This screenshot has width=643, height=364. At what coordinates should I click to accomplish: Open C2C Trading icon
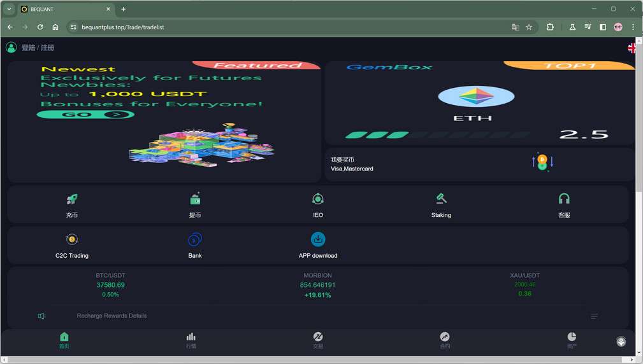[x=72, y=239]
